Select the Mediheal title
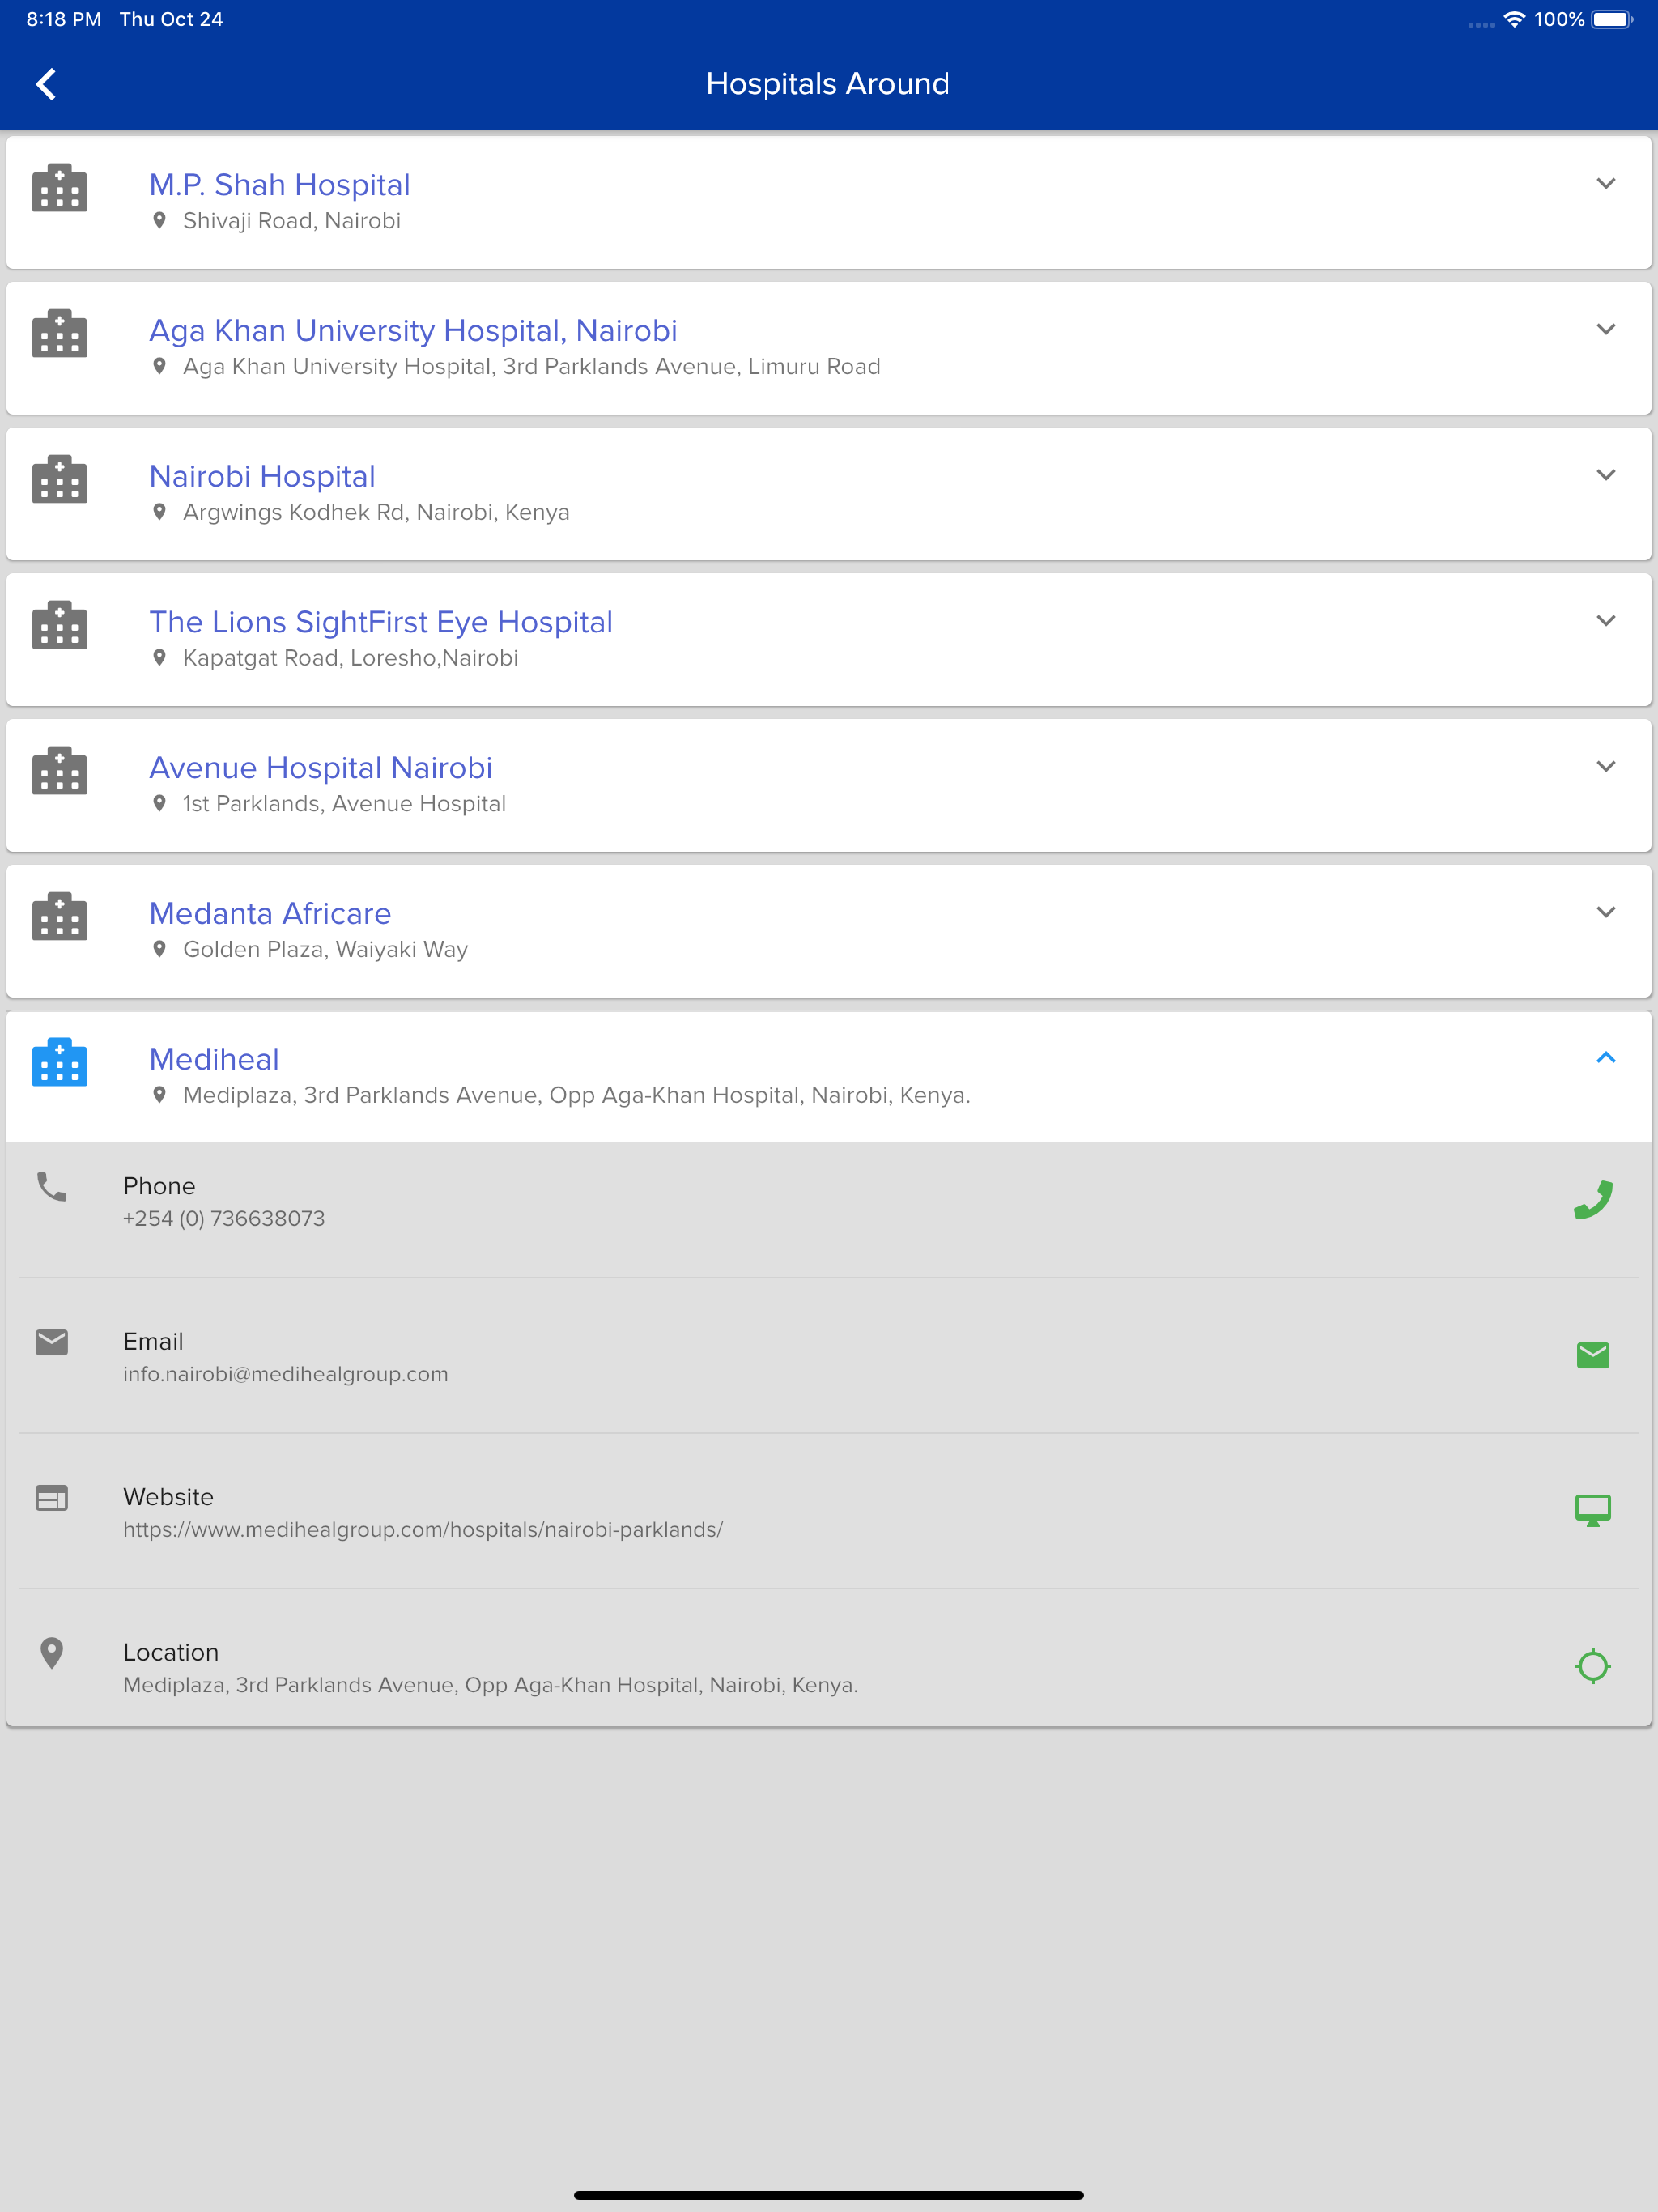 [x=214, y=1060]
